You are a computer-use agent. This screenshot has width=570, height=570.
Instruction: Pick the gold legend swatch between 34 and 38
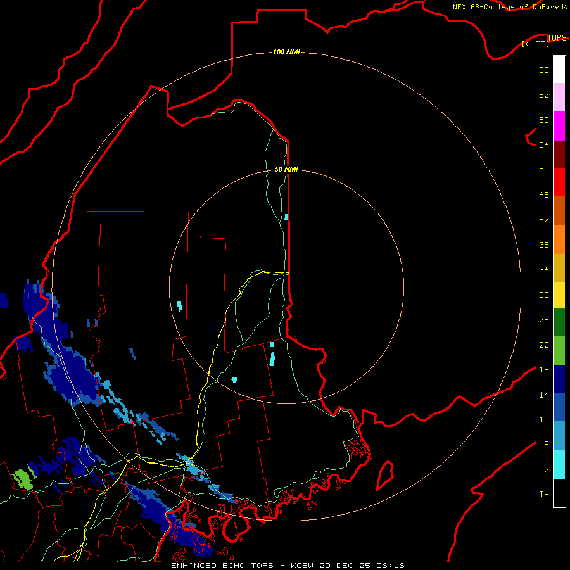[559, 268]
